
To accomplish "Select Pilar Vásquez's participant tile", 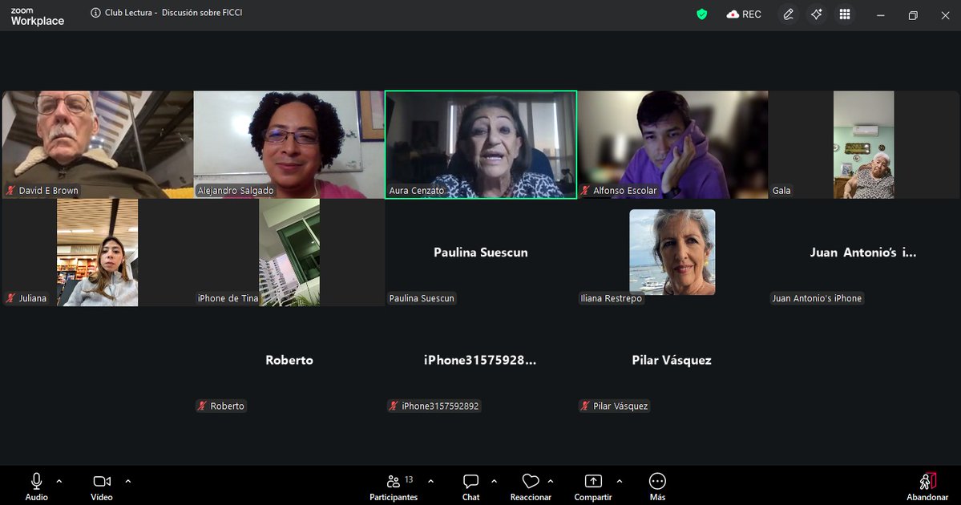I will coord(672,361).
